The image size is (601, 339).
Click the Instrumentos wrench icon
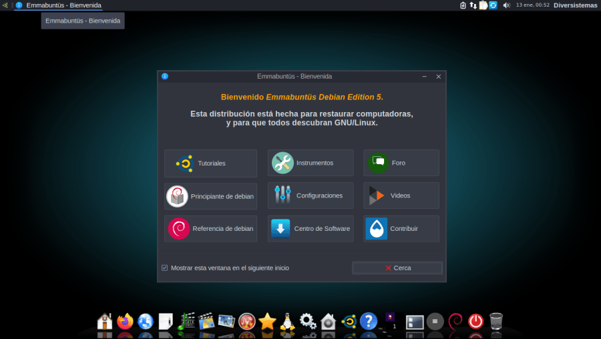tap(282, 163)
